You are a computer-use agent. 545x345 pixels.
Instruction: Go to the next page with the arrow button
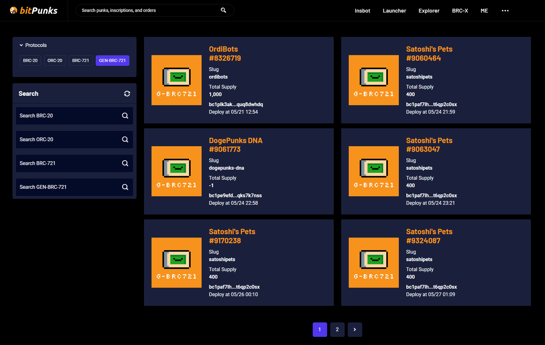point(355,330)
